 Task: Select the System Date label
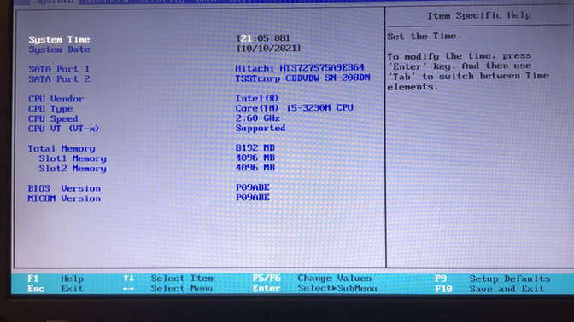[59, 49]
